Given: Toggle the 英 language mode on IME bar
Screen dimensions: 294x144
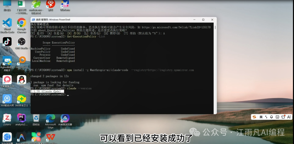Looking at the screenshot, I should pyautogui.click(x=261, y=117).
